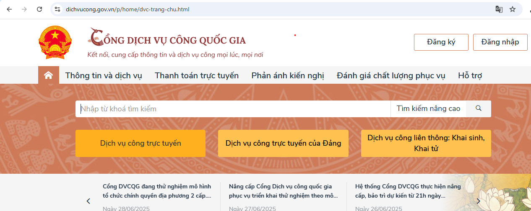The height and width of the screenshot is (211, 531).
Task: Open the translate page icon in address bar
Action: tap(499, 9)
